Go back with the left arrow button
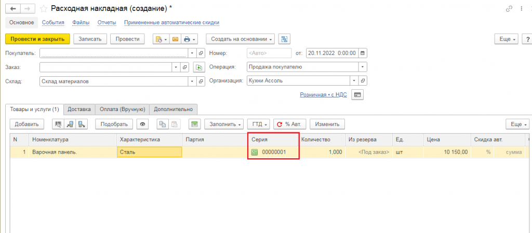This screenshot has height=233, width=532. 14,8
